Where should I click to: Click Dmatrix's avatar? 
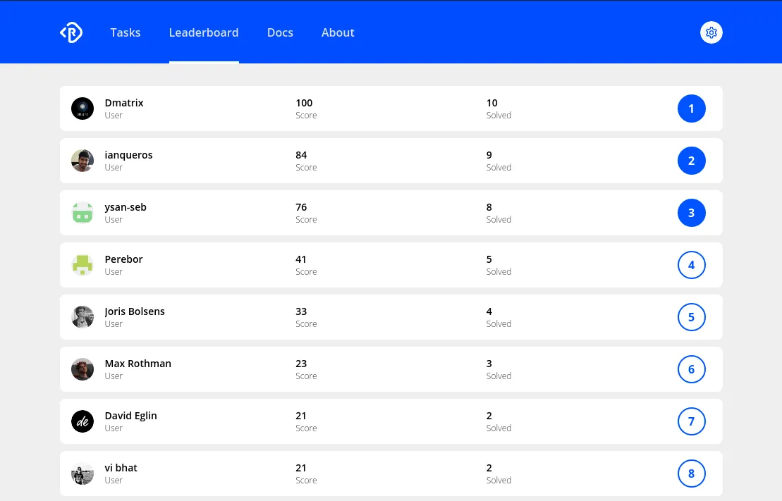(x=83, y=109)
